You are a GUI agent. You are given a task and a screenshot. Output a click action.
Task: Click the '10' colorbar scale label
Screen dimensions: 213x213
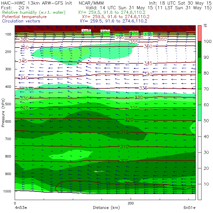click(x=206, y=184)
